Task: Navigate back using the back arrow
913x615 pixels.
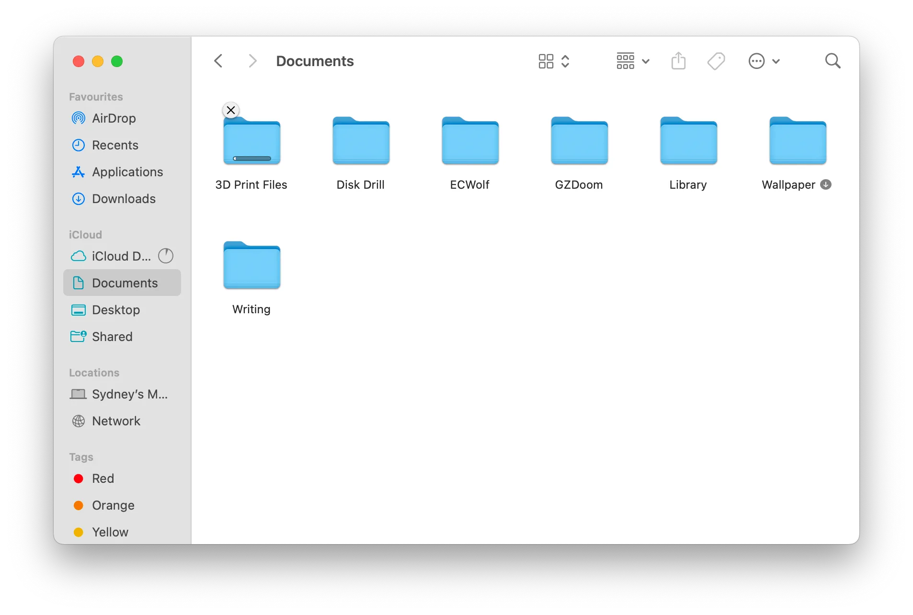Action: click(218, 61)
